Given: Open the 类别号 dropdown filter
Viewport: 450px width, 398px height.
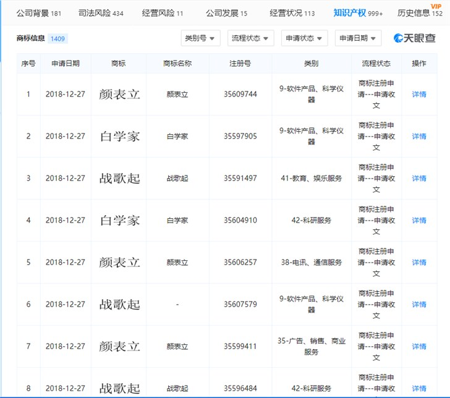Looking at the screenshot, I should (200, 38).
